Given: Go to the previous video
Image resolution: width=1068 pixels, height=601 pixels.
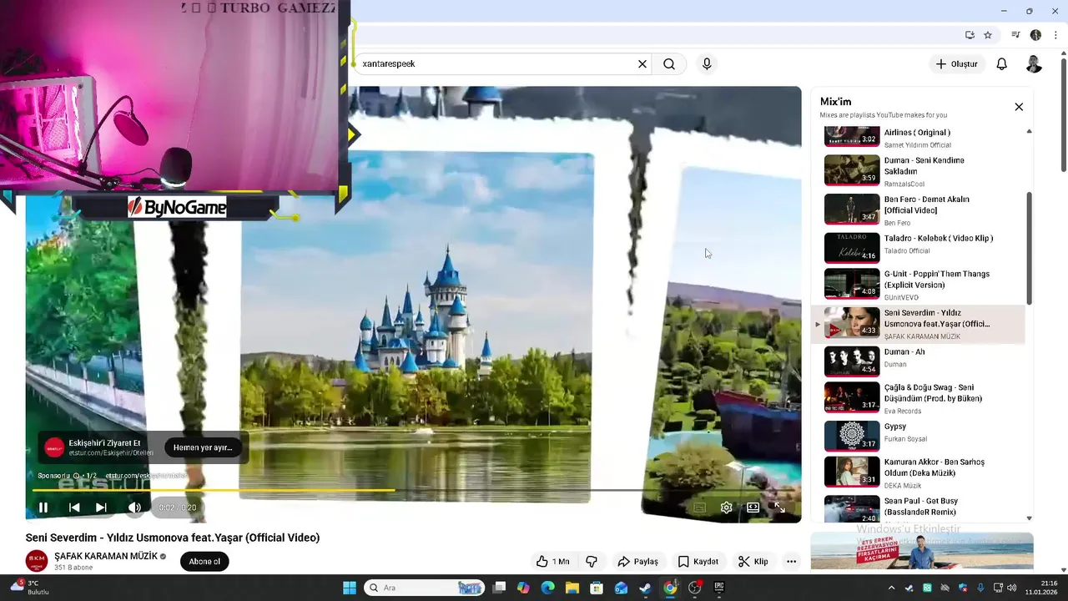Looking at the screenshot, I should (74, 508).
